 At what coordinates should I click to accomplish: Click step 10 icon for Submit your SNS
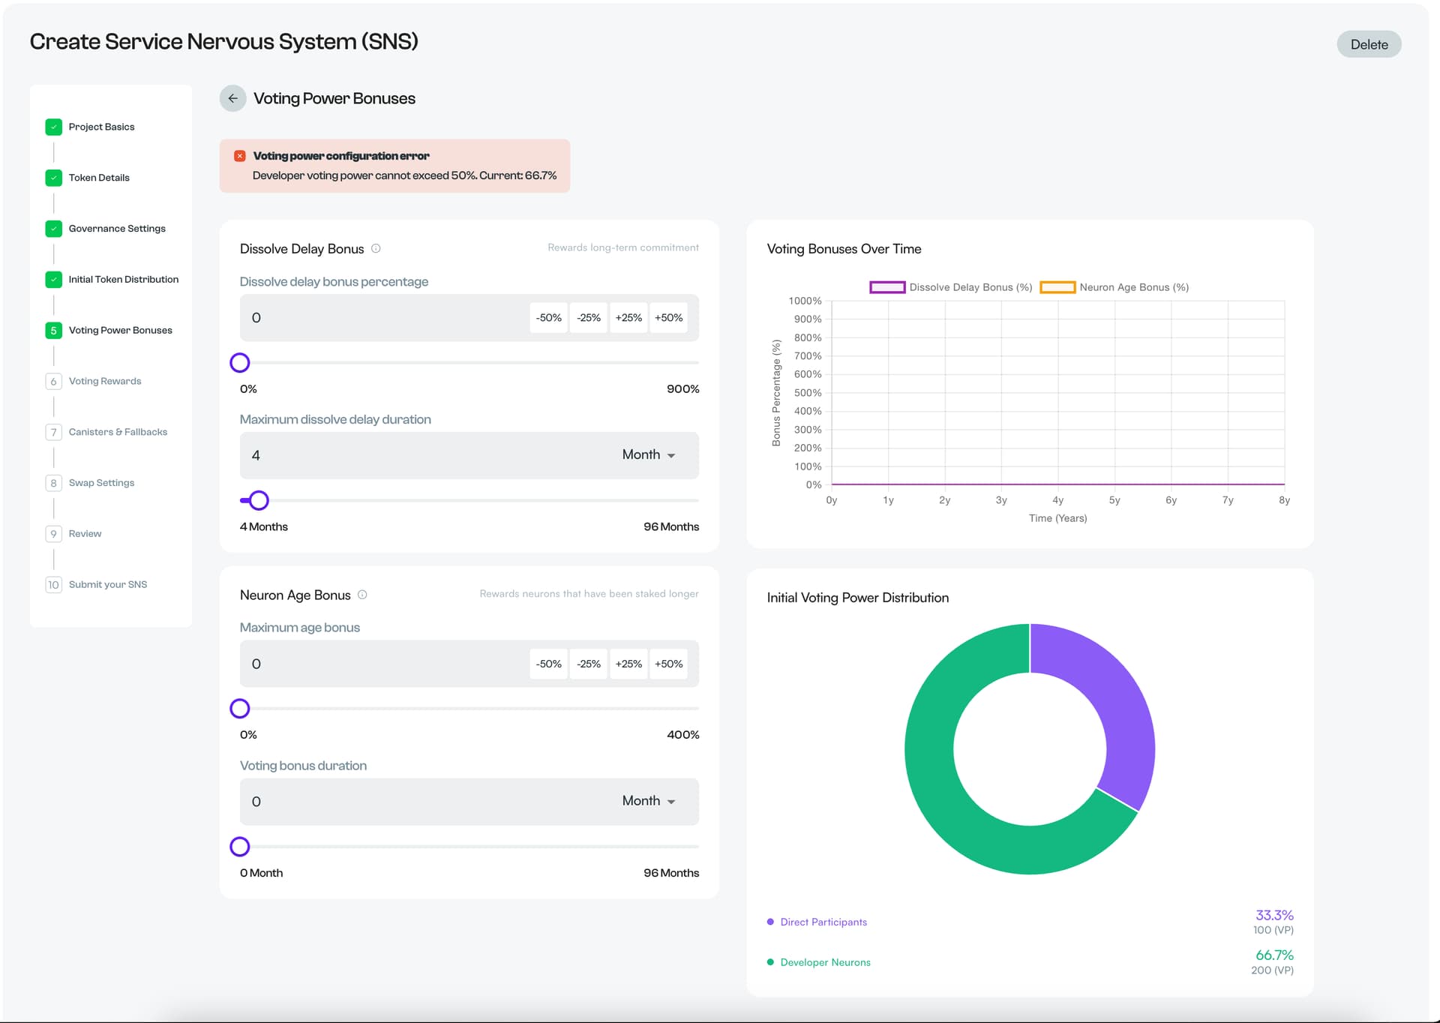coord(53,584)
